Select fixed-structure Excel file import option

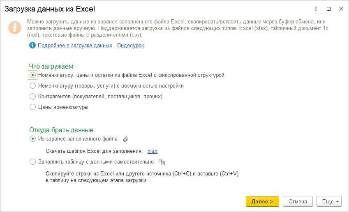[x=33, y=75]
